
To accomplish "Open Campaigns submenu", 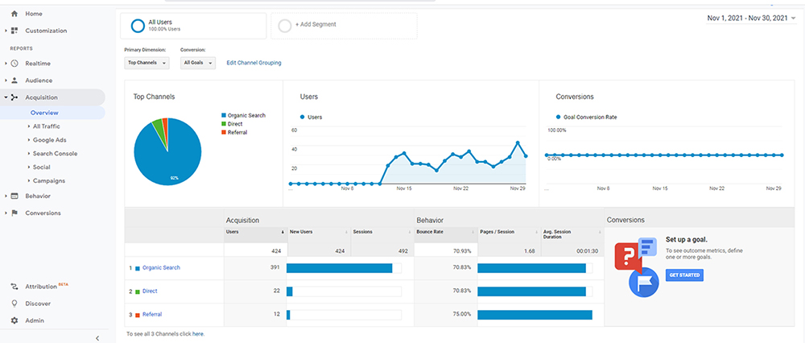I will coord(49,180).
